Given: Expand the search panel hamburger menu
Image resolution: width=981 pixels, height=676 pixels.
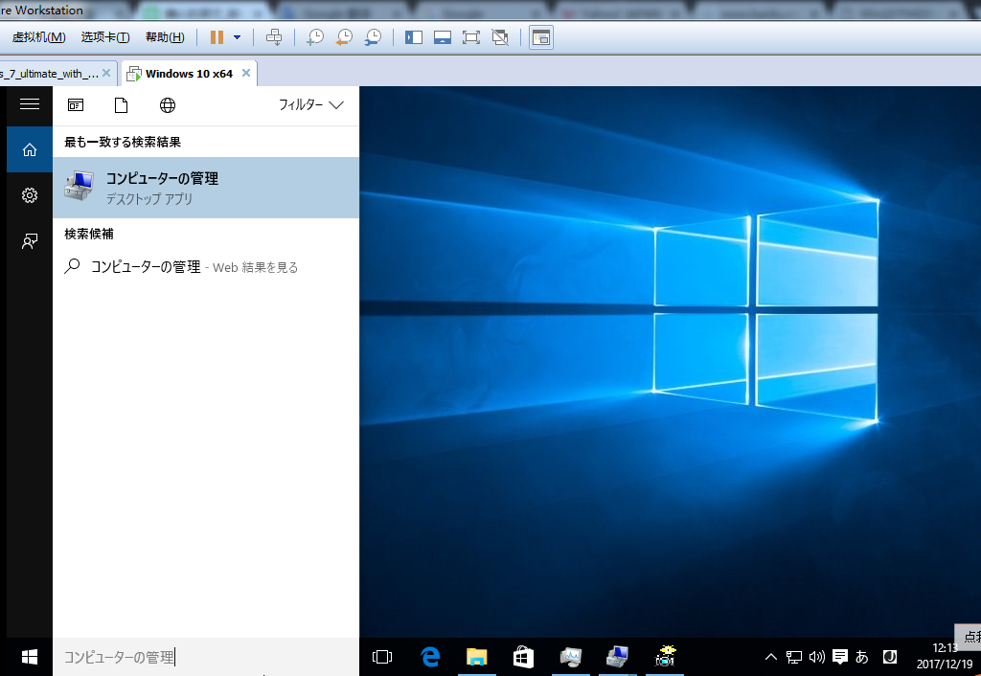Looking at the screenshot, I should pyautogui.click(x=30, y=104).
